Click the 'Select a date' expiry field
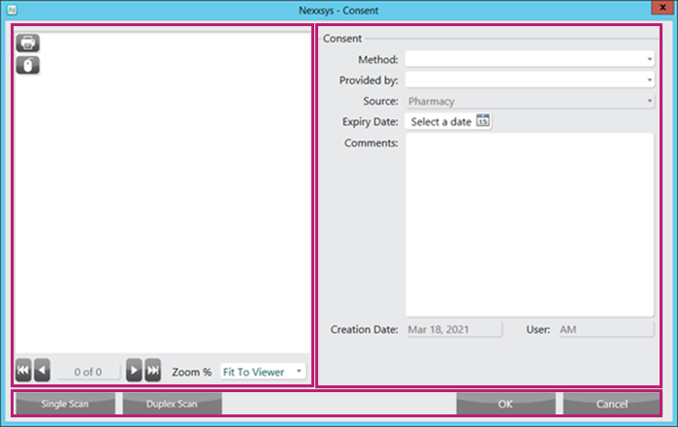This screenshot has width=678, height=427. (440, 122)
